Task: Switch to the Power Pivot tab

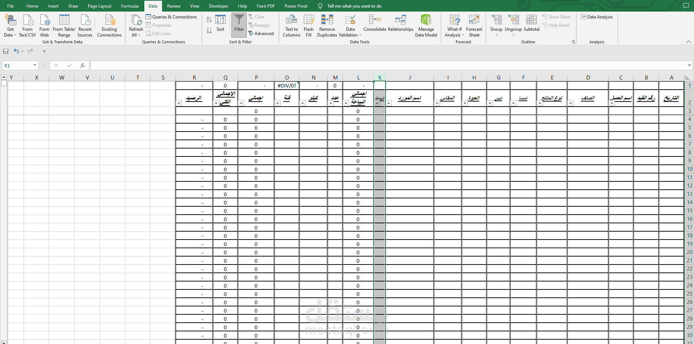Action: [296, 6]
